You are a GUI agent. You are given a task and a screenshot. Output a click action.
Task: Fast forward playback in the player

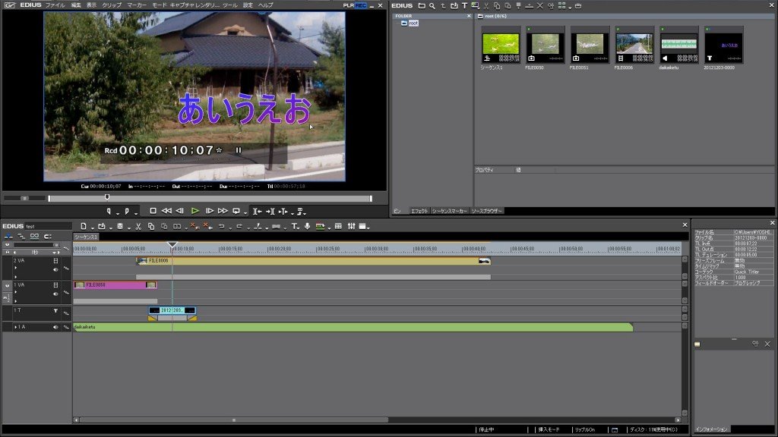[223, 211]
